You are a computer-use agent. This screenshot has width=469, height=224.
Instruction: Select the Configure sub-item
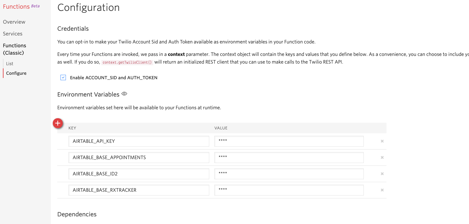point(16,73)
